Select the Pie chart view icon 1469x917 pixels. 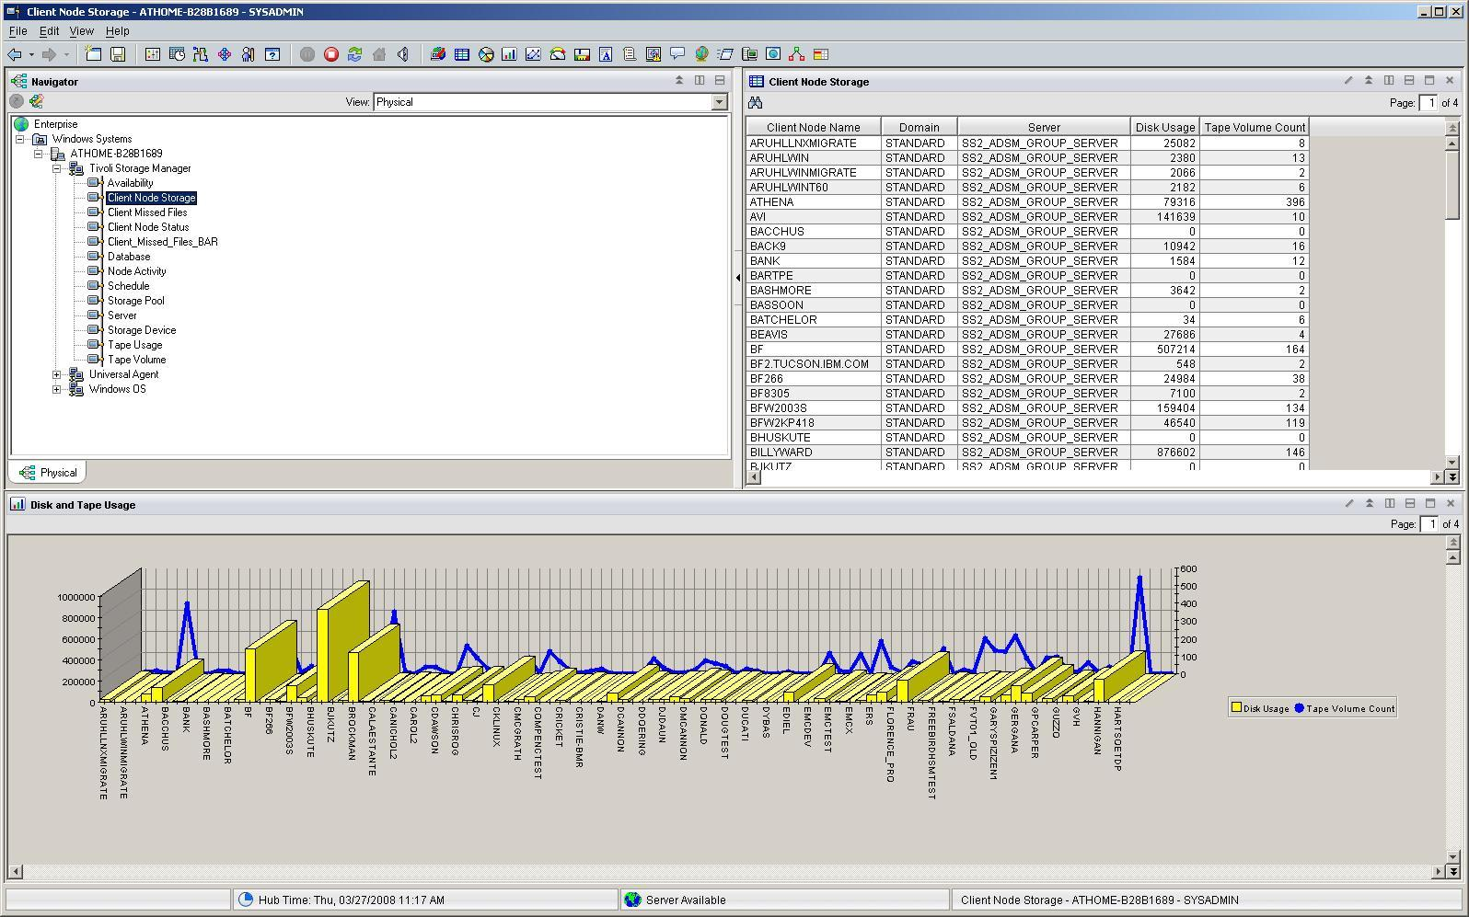486,54
